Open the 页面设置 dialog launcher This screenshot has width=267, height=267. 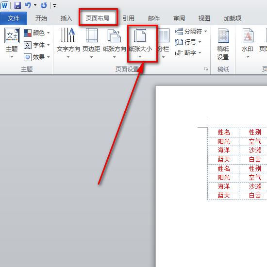tap(206, 69)
